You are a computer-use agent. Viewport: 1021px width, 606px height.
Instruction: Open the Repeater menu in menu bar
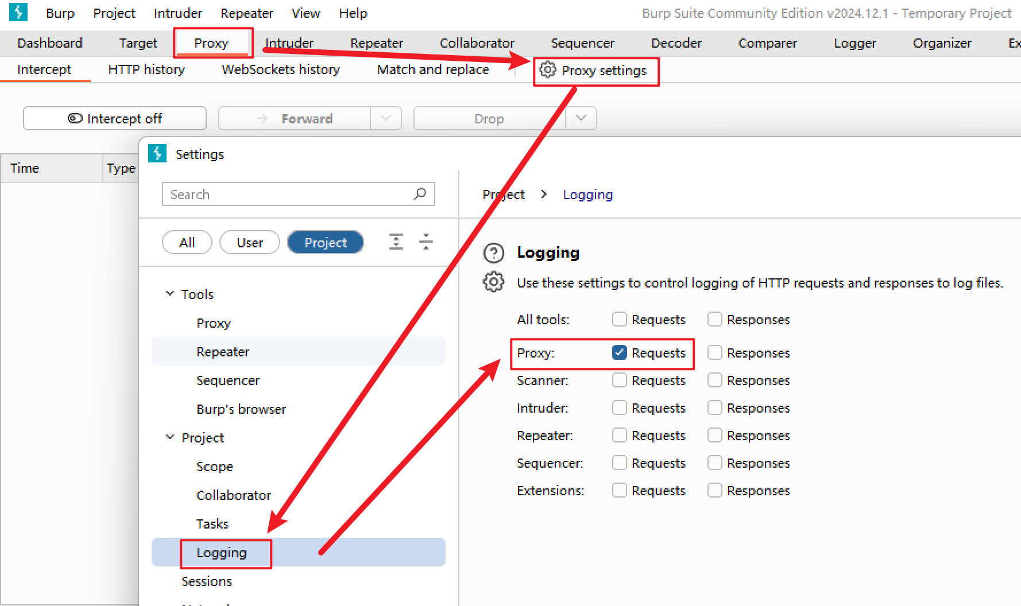coord(247,13)
